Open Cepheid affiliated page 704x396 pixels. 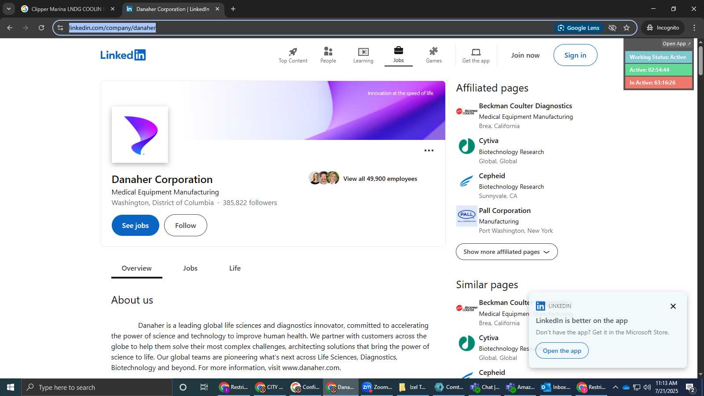492,176
